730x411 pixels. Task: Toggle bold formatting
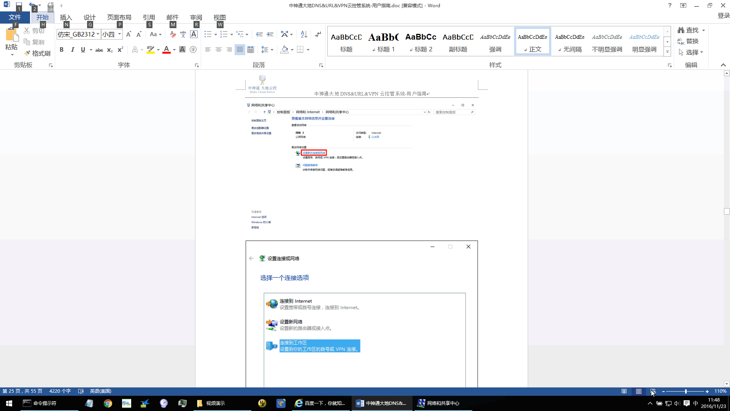click(62, 50)
